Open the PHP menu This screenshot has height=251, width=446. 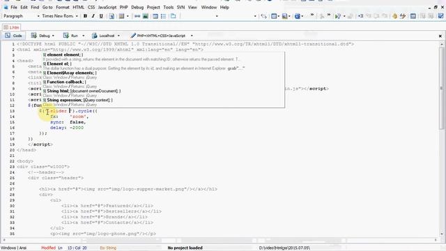coord(124,7)
